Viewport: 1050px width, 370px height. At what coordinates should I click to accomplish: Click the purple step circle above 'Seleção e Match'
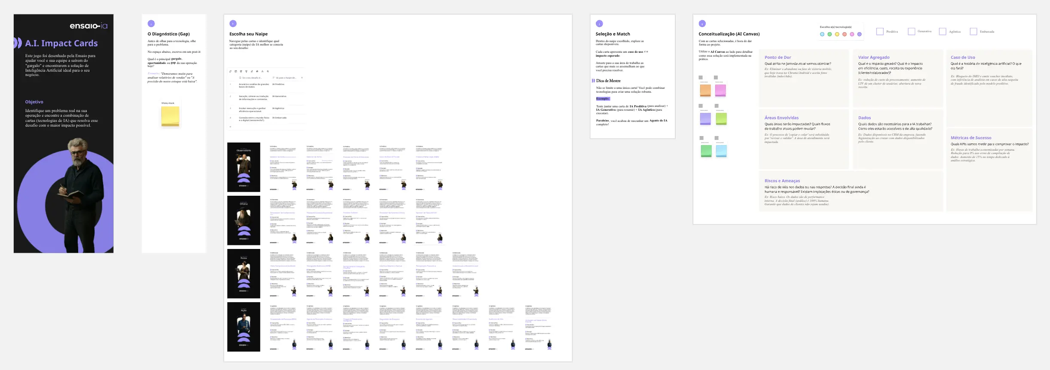[599, 24]
